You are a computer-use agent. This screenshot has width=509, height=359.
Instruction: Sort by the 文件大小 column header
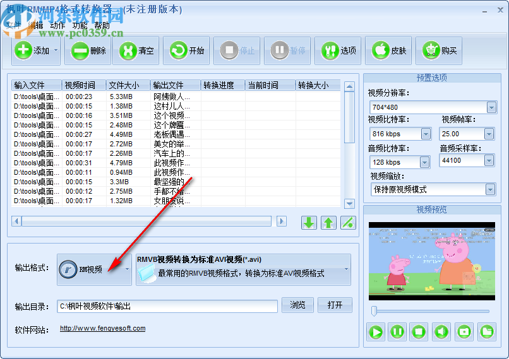[x=128, y=85]
